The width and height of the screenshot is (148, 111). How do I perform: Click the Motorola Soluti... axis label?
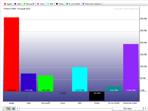(x=131, y=103)
